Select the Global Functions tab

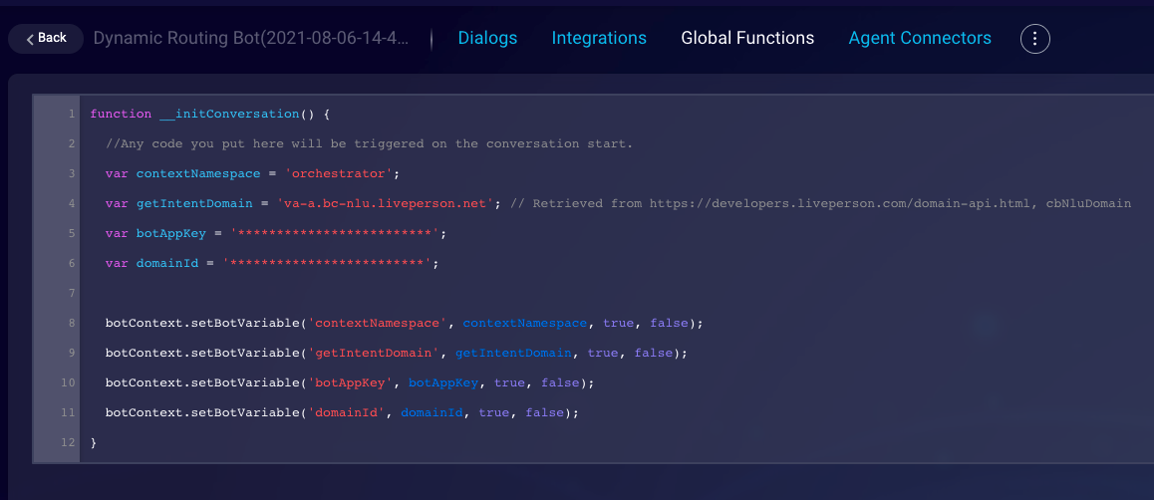747,38
